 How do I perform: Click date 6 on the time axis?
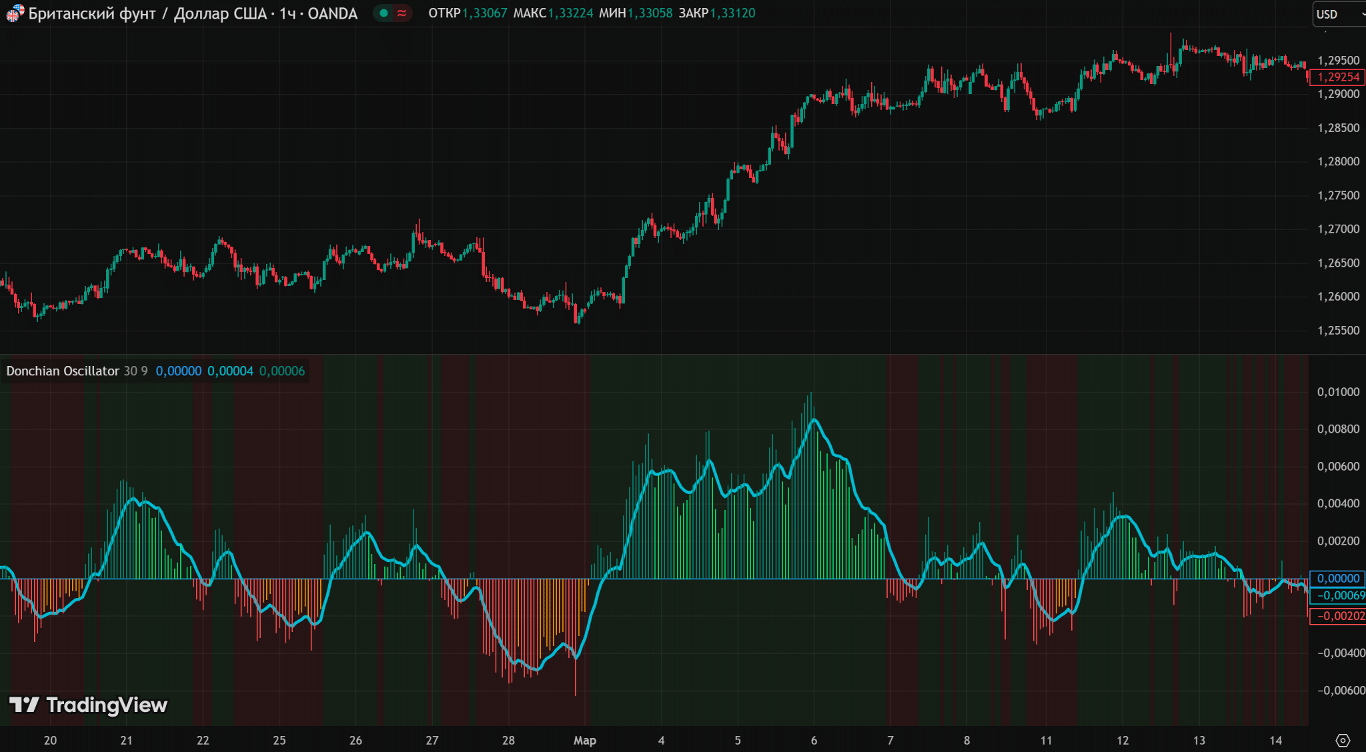814,740
